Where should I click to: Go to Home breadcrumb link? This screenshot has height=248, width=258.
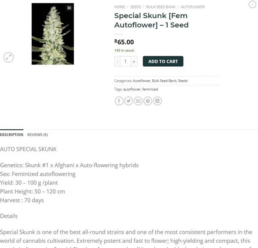point(120,7)
